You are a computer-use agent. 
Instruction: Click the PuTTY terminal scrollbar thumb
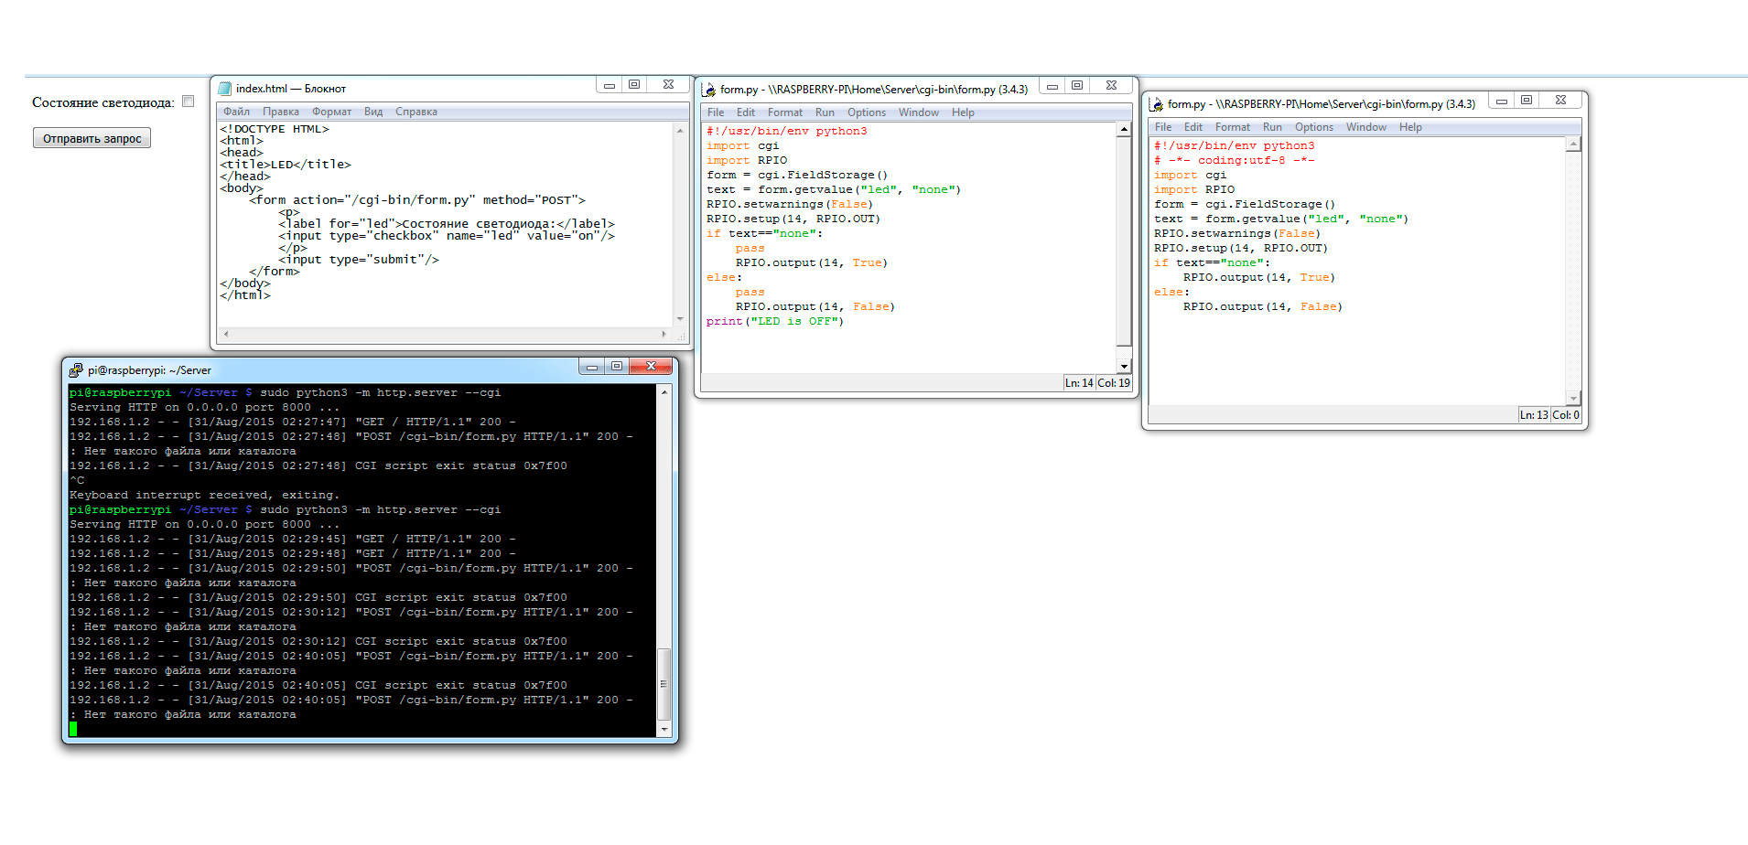pyautogui.click(x=664, y=685)
